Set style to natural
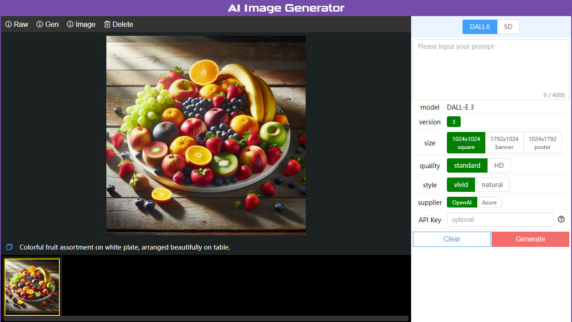This screenshot has width=572, height=322. point(492,184)
